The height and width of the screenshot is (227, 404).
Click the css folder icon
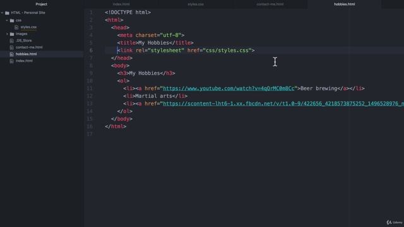(x=12, y=20)
